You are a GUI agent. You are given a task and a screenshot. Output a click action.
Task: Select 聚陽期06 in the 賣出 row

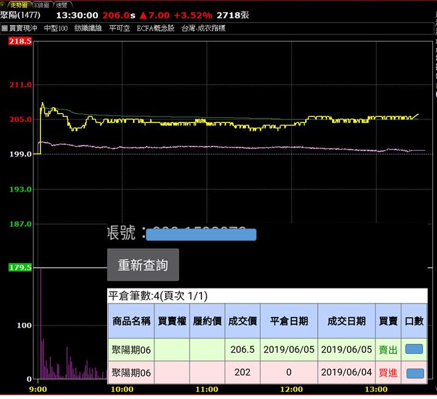(131, 350)
